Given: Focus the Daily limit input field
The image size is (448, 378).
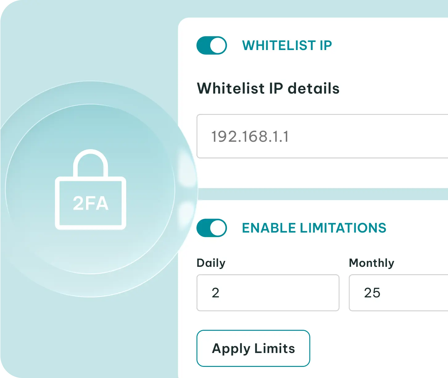Looking at the screenshot, I should pyautogui.click(x=268, y=293).
